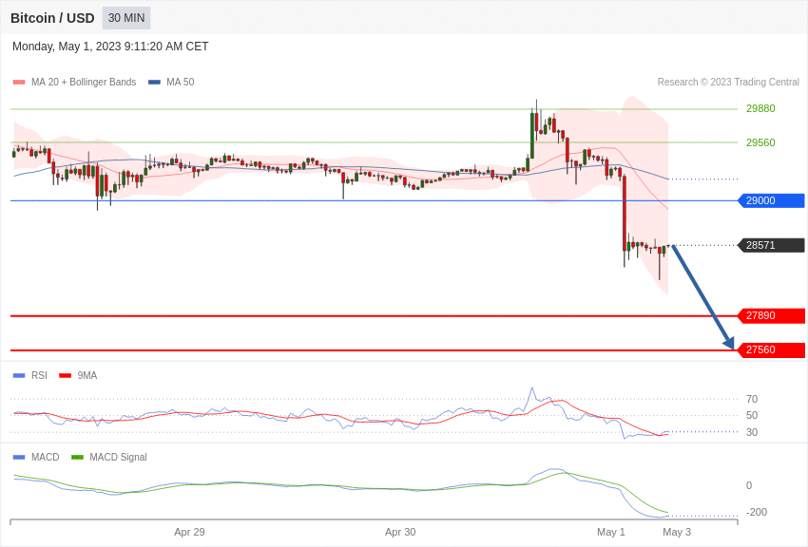
Task: Click the 9MA legend red swatch
Action: 65,376
